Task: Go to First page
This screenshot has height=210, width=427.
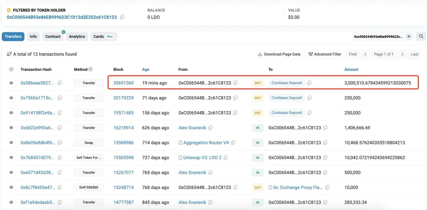Action: tap(353, 54)
